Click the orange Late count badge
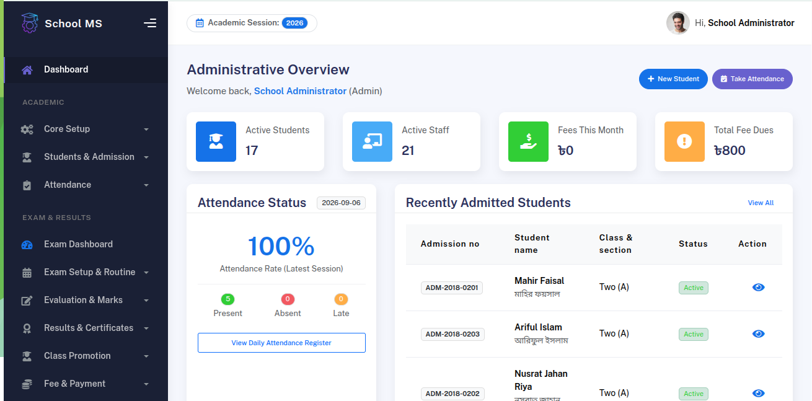812x401 pixels. pos(341,299)
